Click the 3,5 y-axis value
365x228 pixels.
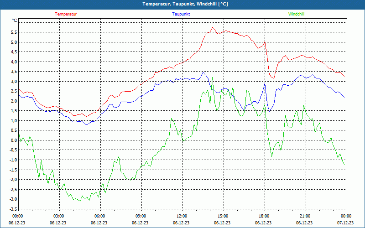pyautogui.click(x=14, y=72)
